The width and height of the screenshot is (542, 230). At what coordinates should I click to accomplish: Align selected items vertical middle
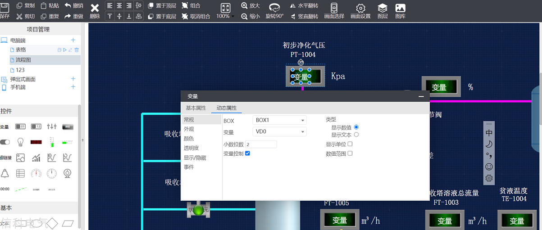119,16
